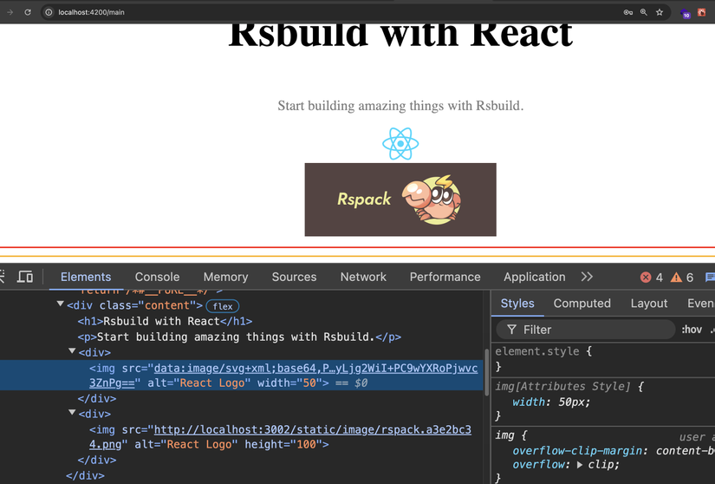The width and height of the screenshot is (715, 484).
Task: Click the Filter styles input field
Action: (x=586, y=330)
